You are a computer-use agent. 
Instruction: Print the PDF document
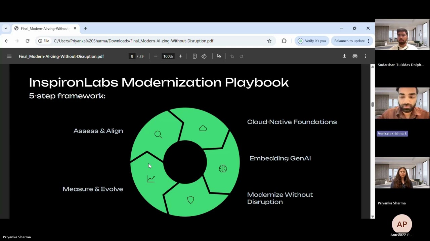(x=355, y=56)
